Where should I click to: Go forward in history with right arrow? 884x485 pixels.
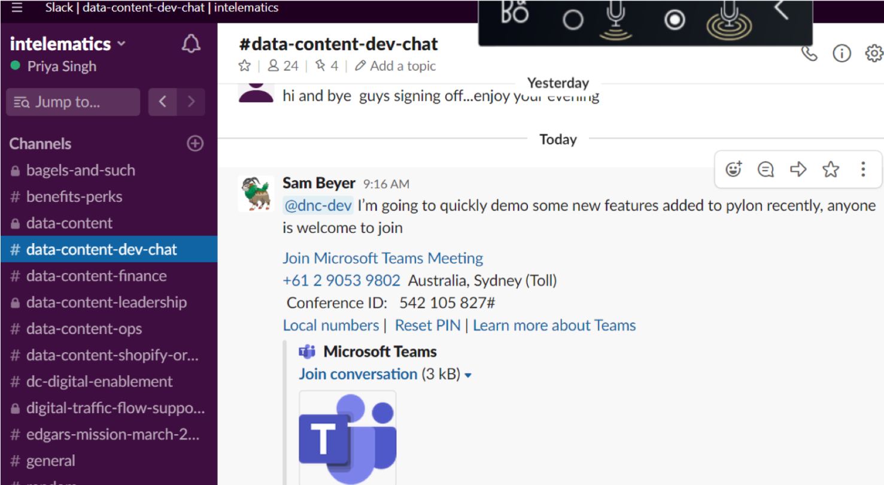coord(191,102)
